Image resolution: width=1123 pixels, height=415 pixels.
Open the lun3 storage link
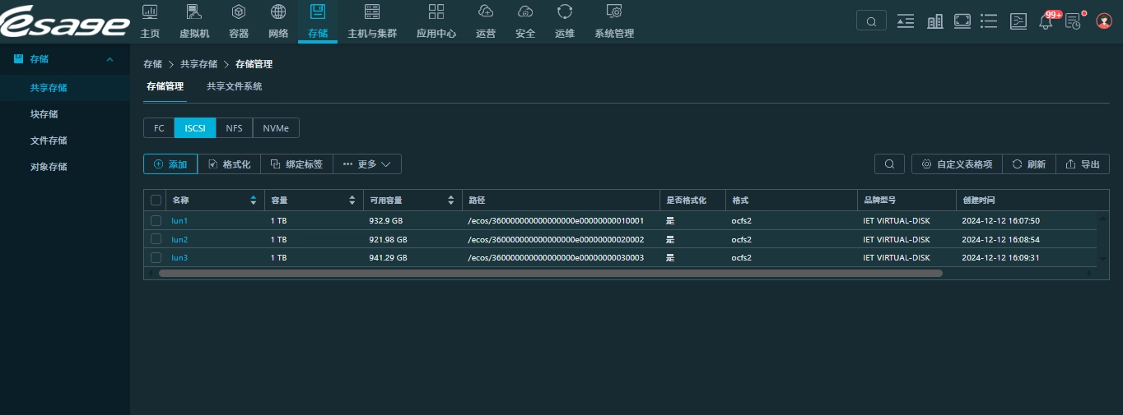tap(179, 257)
